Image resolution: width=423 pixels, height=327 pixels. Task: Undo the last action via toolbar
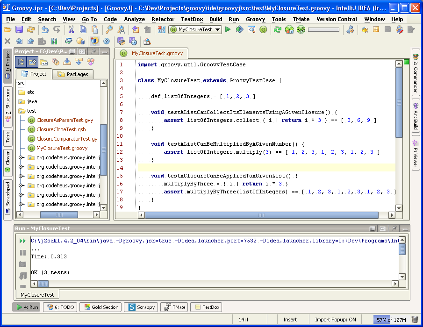pos(45,29)
